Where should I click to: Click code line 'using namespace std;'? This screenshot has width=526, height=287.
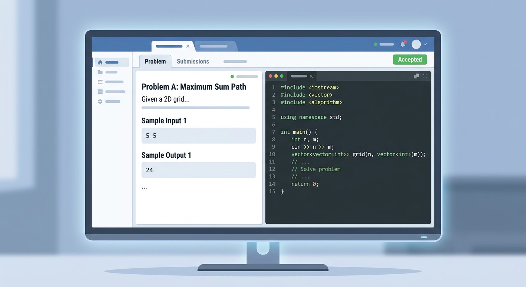(311, 117)
